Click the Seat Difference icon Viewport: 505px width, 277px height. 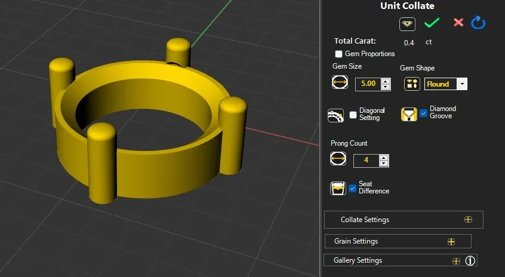(338, 189)
